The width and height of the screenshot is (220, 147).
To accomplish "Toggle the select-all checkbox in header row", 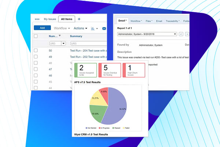I will (x=36, y=36).
